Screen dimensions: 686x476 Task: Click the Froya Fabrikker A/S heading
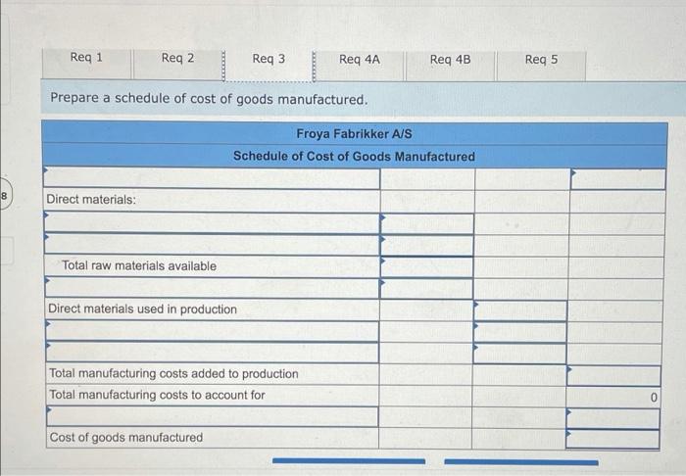[x=354, y=134]
